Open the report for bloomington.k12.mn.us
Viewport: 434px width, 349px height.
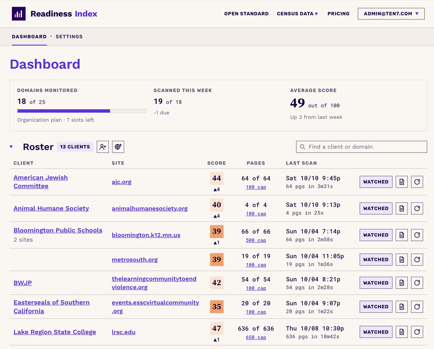(402, 235)
